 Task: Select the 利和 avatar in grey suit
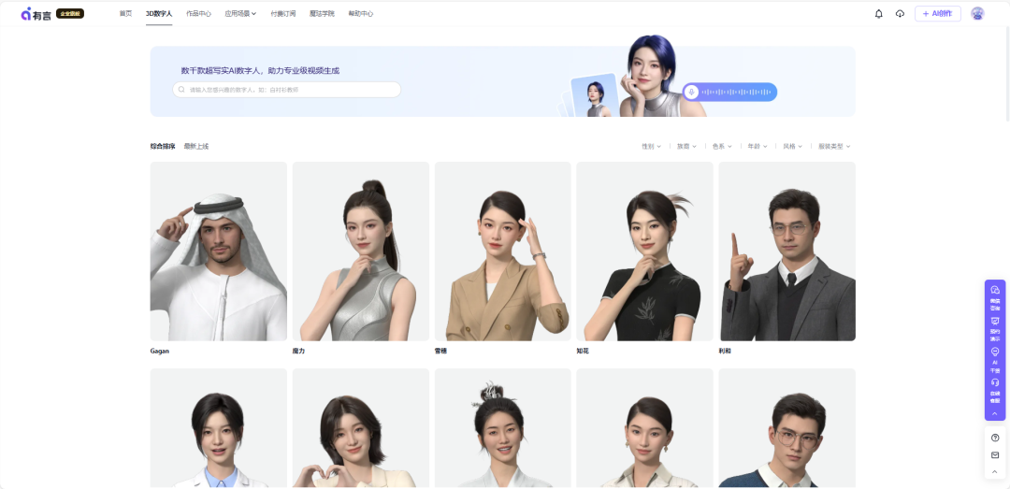click(787, 252)
